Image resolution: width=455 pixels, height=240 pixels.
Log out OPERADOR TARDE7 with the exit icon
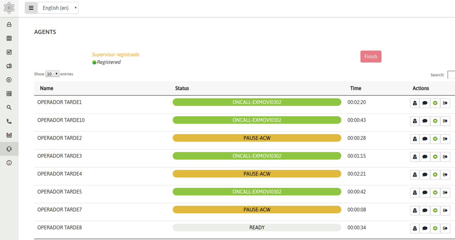tap(446, 210)
